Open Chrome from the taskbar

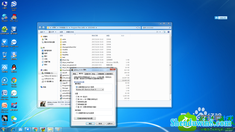click(36, 129)
